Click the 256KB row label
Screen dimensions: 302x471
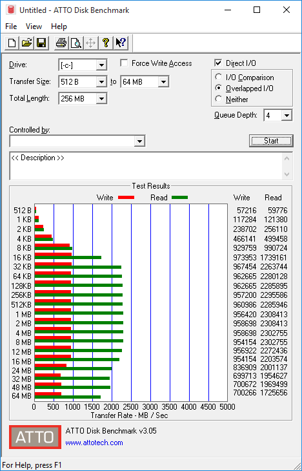click(x=21, y=295)
